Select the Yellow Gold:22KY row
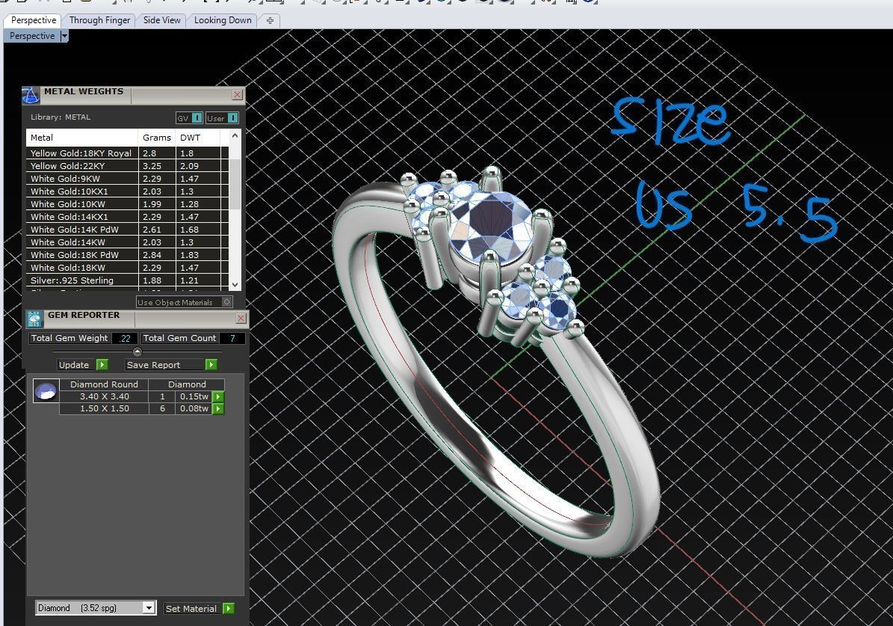 pos(128,166)
